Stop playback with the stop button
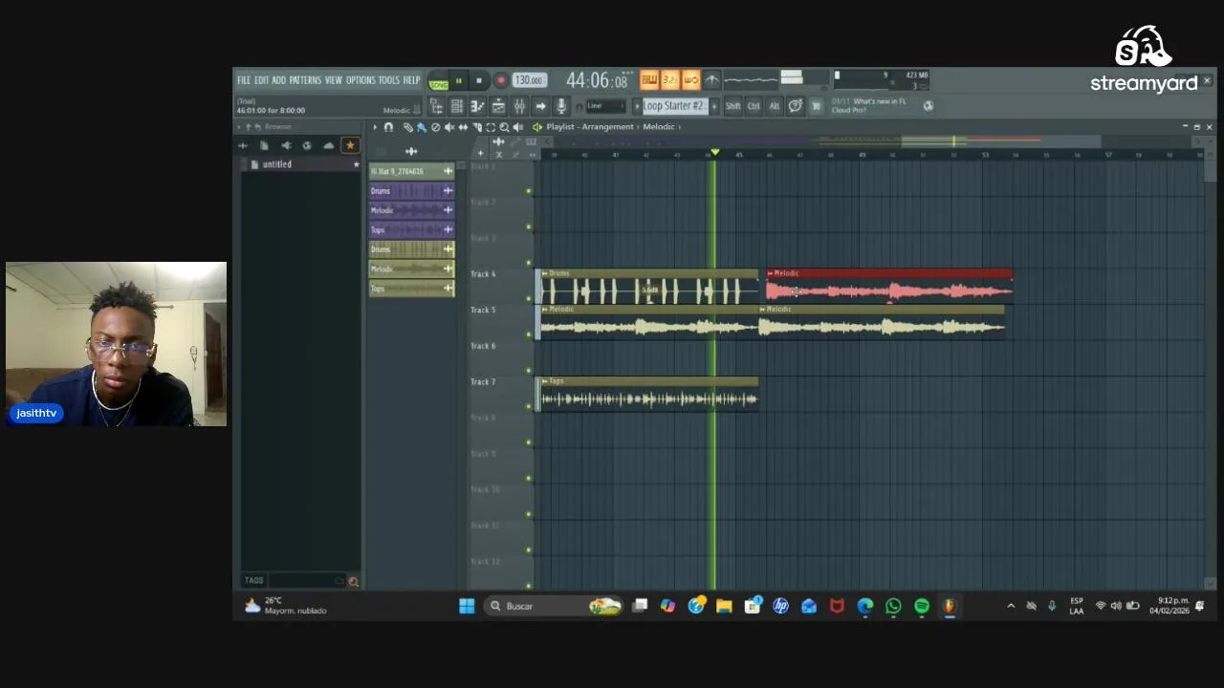The width and height of the screenshot is (1224, 688). pos(479,81)
